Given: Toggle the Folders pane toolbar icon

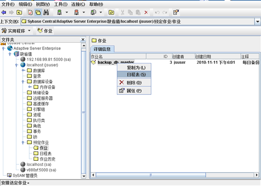Looking at the screenshot, I should pyautogui.click(x=38, y=12).
